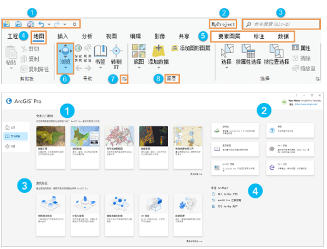Click the help question mark in start page title bar
Screen dimensions: 327x249
(x=296, y=95)
